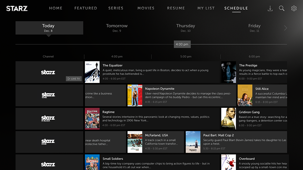The width and height of the screenshot is (303, 170).
Task: Click Gridiron Gang title
Action: point(249,112)
